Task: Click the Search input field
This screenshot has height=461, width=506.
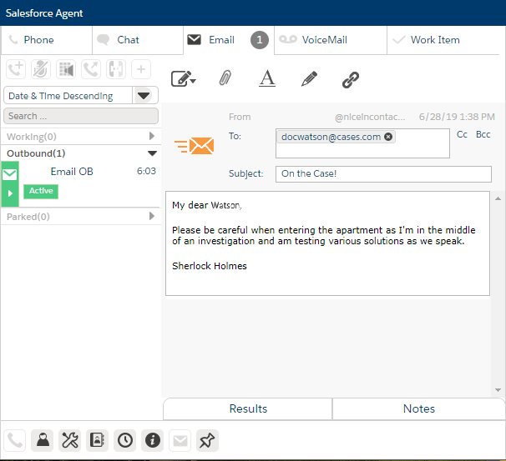Action: point(81,116)
